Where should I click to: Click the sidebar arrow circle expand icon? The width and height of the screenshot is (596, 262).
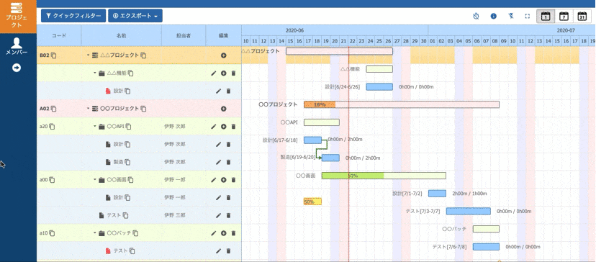point(17,68)
